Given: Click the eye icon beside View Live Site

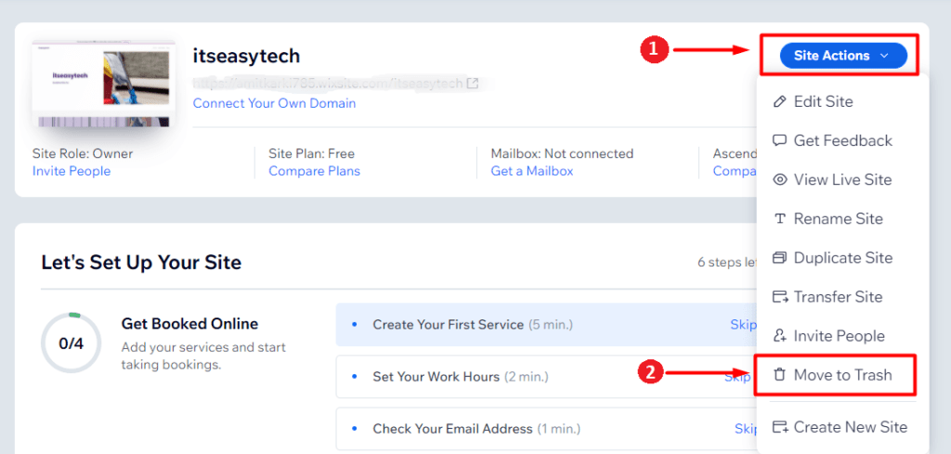Looking at the screenshot, I should coord(779,180).
